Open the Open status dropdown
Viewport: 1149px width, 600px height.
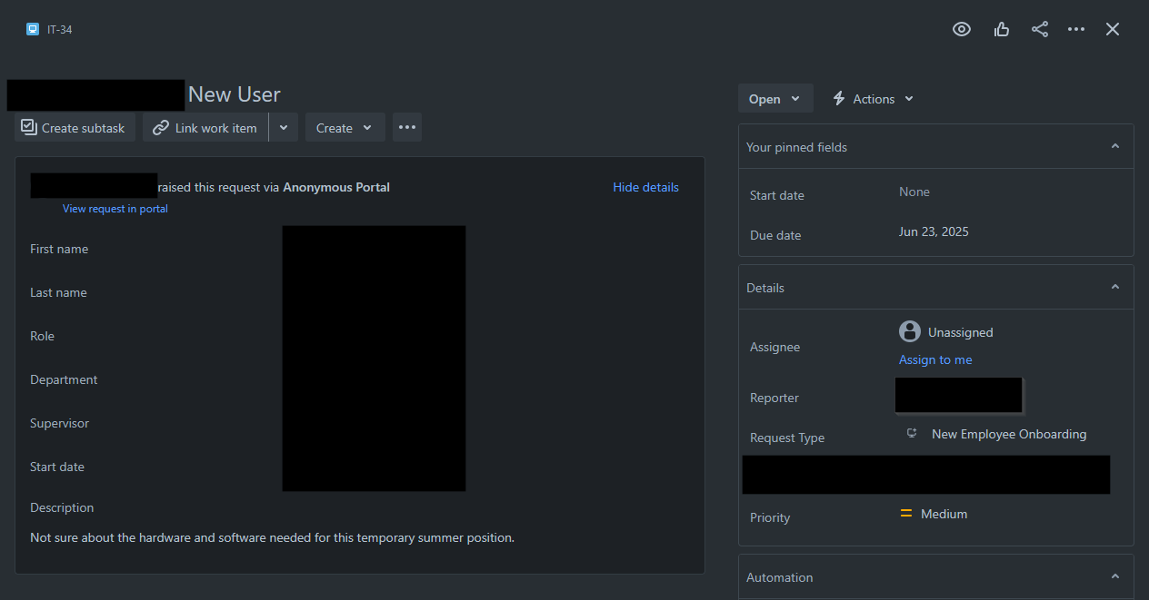click(775, 99)
